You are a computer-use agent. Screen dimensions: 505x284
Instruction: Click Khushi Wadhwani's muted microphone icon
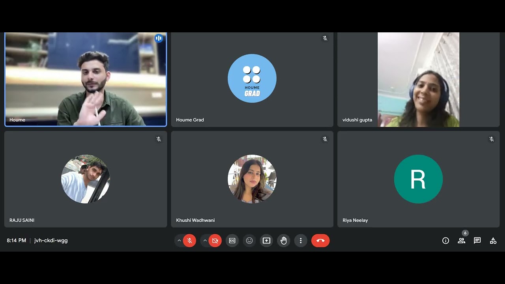(x=325, y=139)
